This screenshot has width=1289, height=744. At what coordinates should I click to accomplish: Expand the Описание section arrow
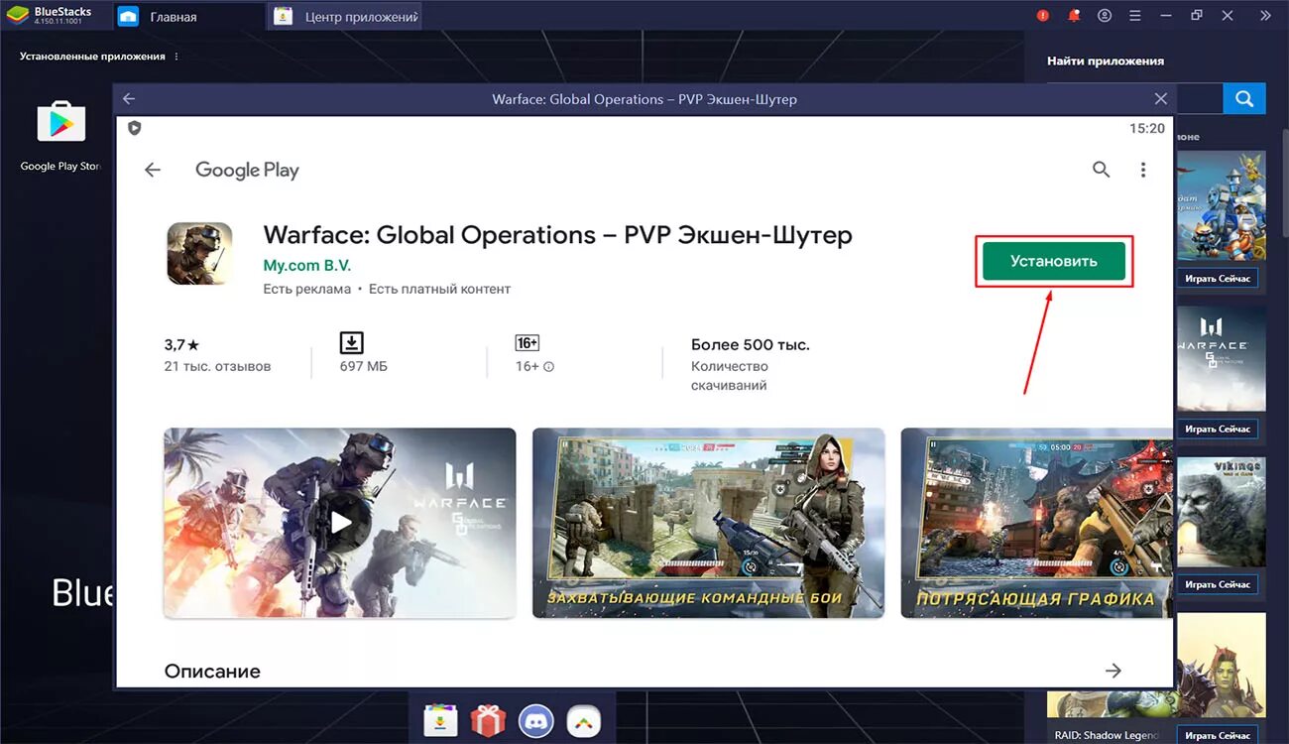(x=1113, y=671)
